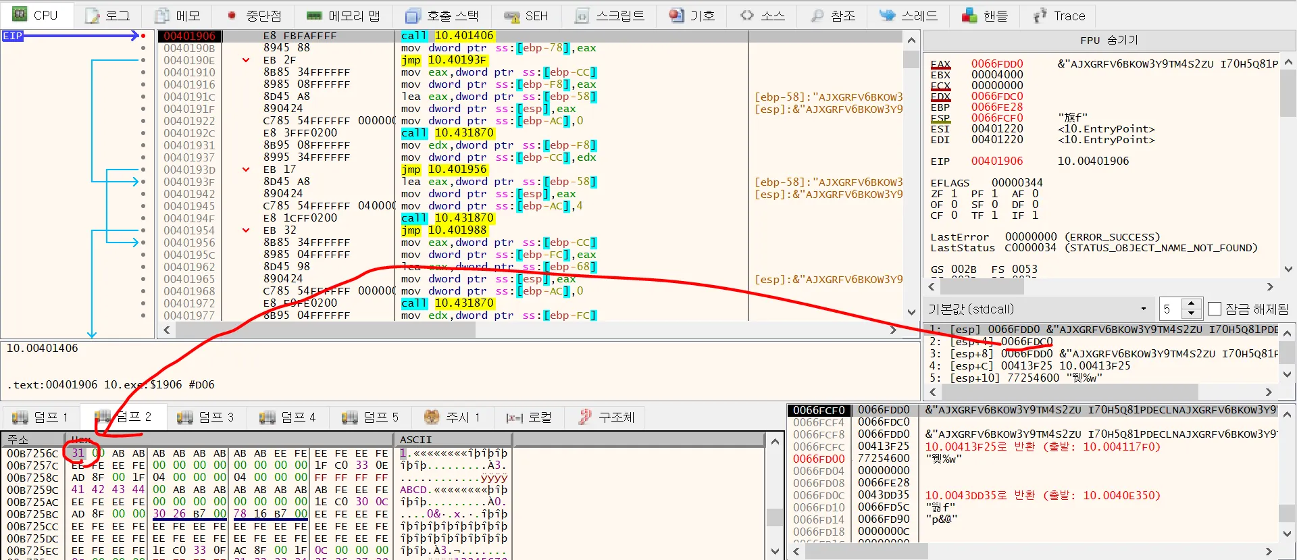
Task: Open the SEH tab
Action: (x=526, y=16)
